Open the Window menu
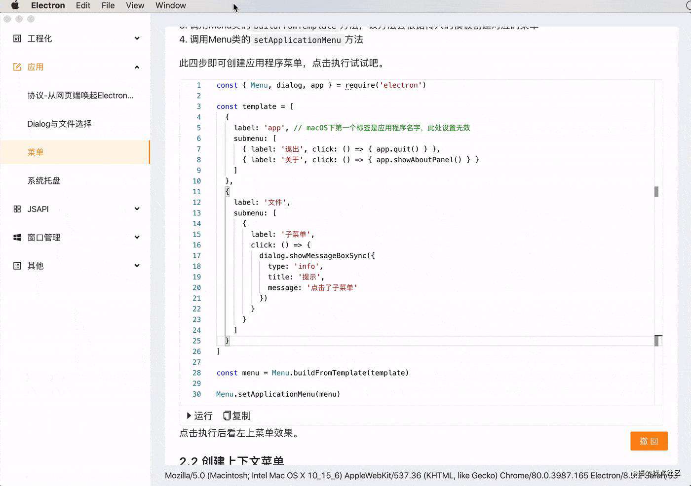 tap(171, 5)
